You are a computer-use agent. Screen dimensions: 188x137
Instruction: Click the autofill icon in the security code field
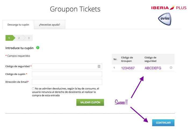coord(99,66)
